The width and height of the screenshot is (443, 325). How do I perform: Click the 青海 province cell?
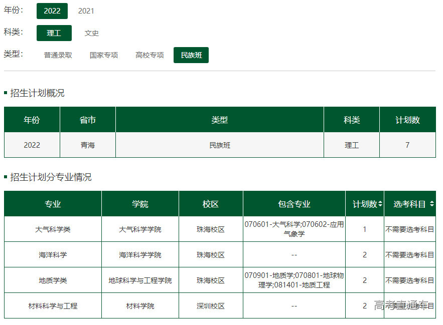87,145
